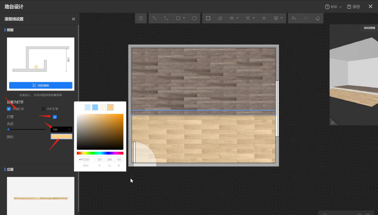The height and width of the screenshot is (215, 378).
Task: Click the 房间选择 button
Action: click(369, 28)
